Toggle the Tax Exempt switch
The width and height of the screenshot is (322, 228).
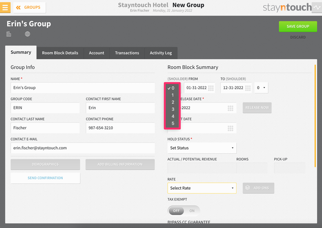pos(184,211)
